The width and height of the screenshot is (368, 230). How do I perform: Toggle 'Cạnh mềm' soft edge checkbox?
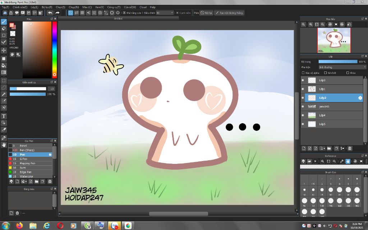[178, 13]
